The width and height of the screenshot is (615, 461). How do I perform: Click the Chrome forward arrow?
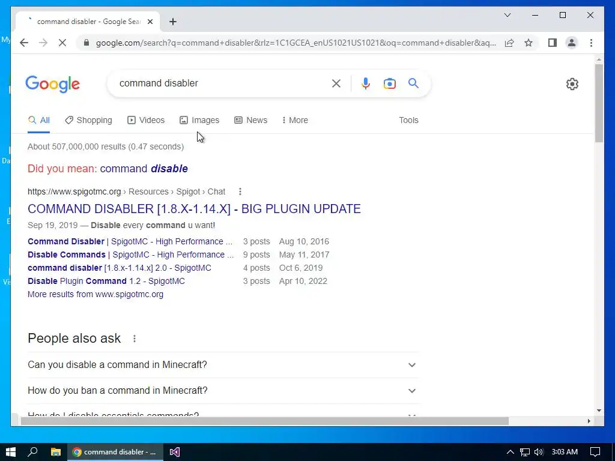43,43
